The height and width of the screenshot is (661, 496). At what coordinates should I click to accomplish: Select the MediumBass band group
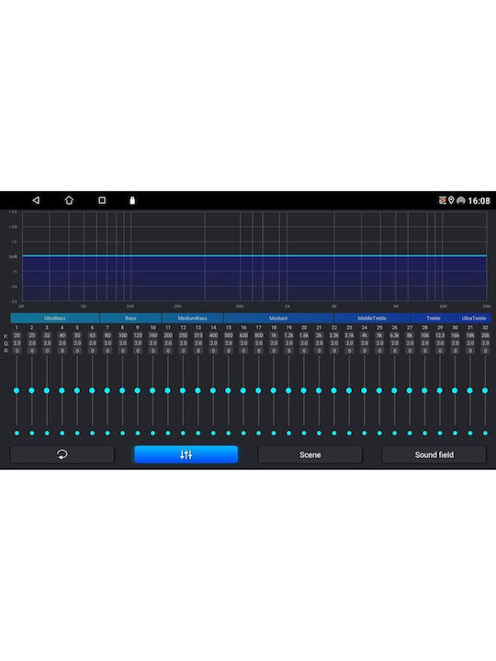[192, 318]
